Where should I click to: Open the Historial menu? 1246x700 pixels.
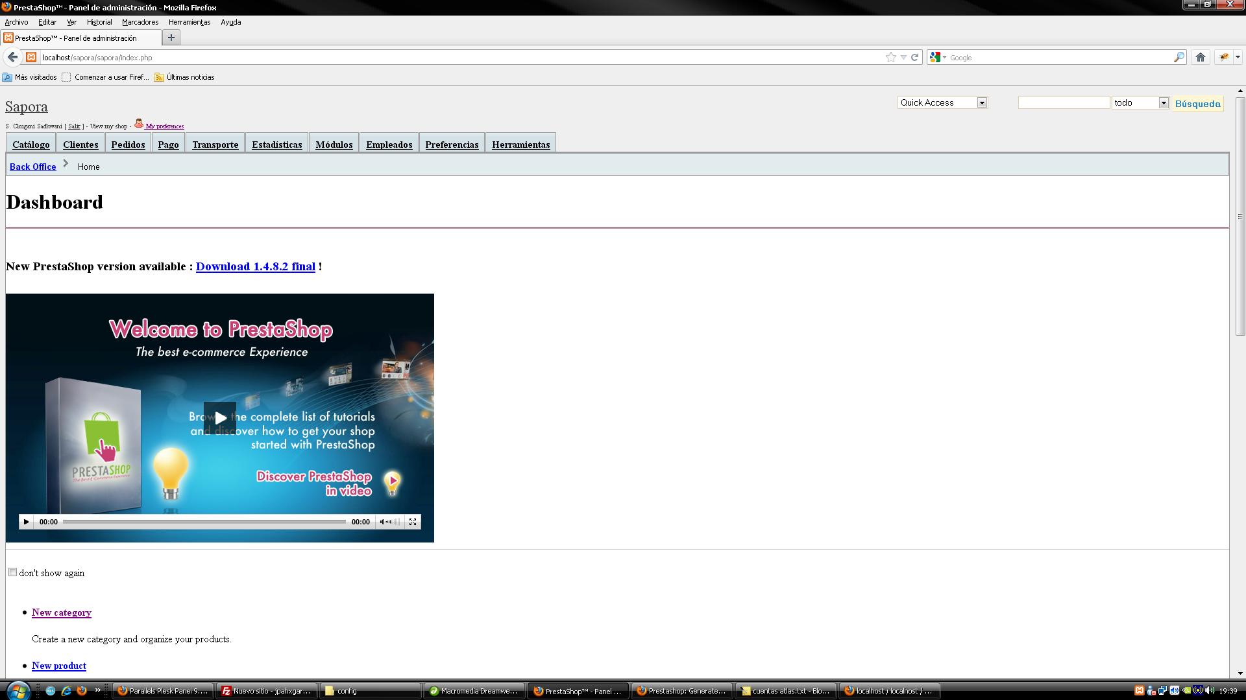click(x=99, y=22)
